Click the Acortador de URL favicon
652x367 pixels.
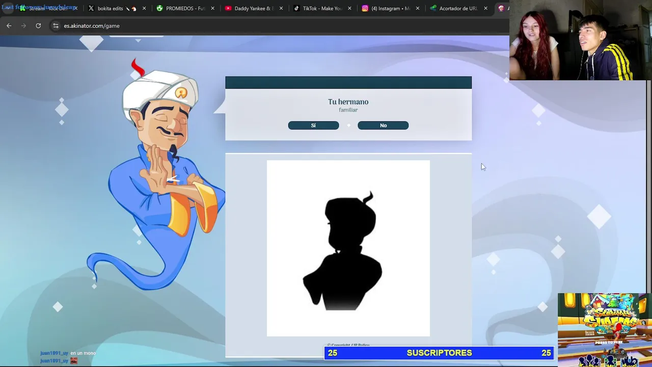(x=433, y=8)
